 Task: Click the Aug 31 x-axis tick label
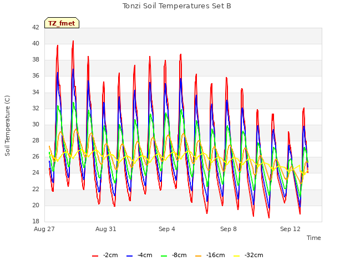(106, 229)
